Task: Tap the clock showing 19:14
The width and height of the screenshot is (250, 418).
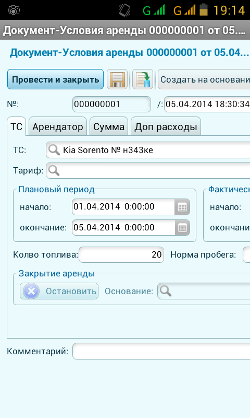Action: click(x=229, y=10)
